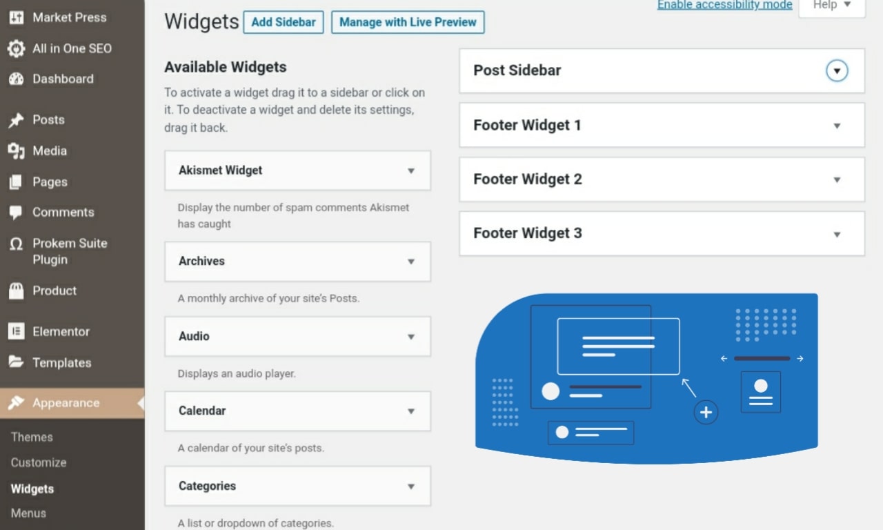The width and height of the screenshot is (883, 530).
Task: Click Manage with Live Preview button
Action: 408,22
